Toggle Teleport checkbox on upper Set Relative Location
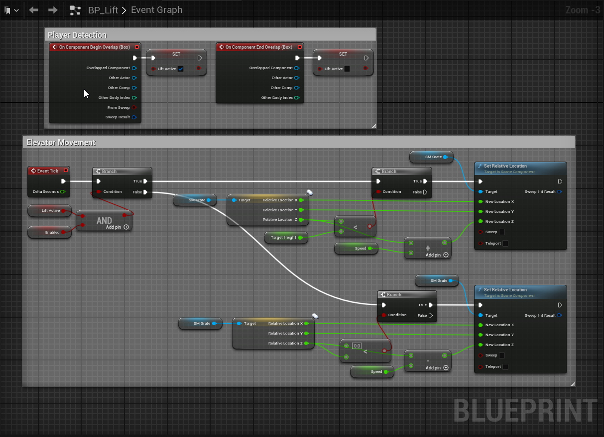 pyautogui.click(x=505, y=243)
